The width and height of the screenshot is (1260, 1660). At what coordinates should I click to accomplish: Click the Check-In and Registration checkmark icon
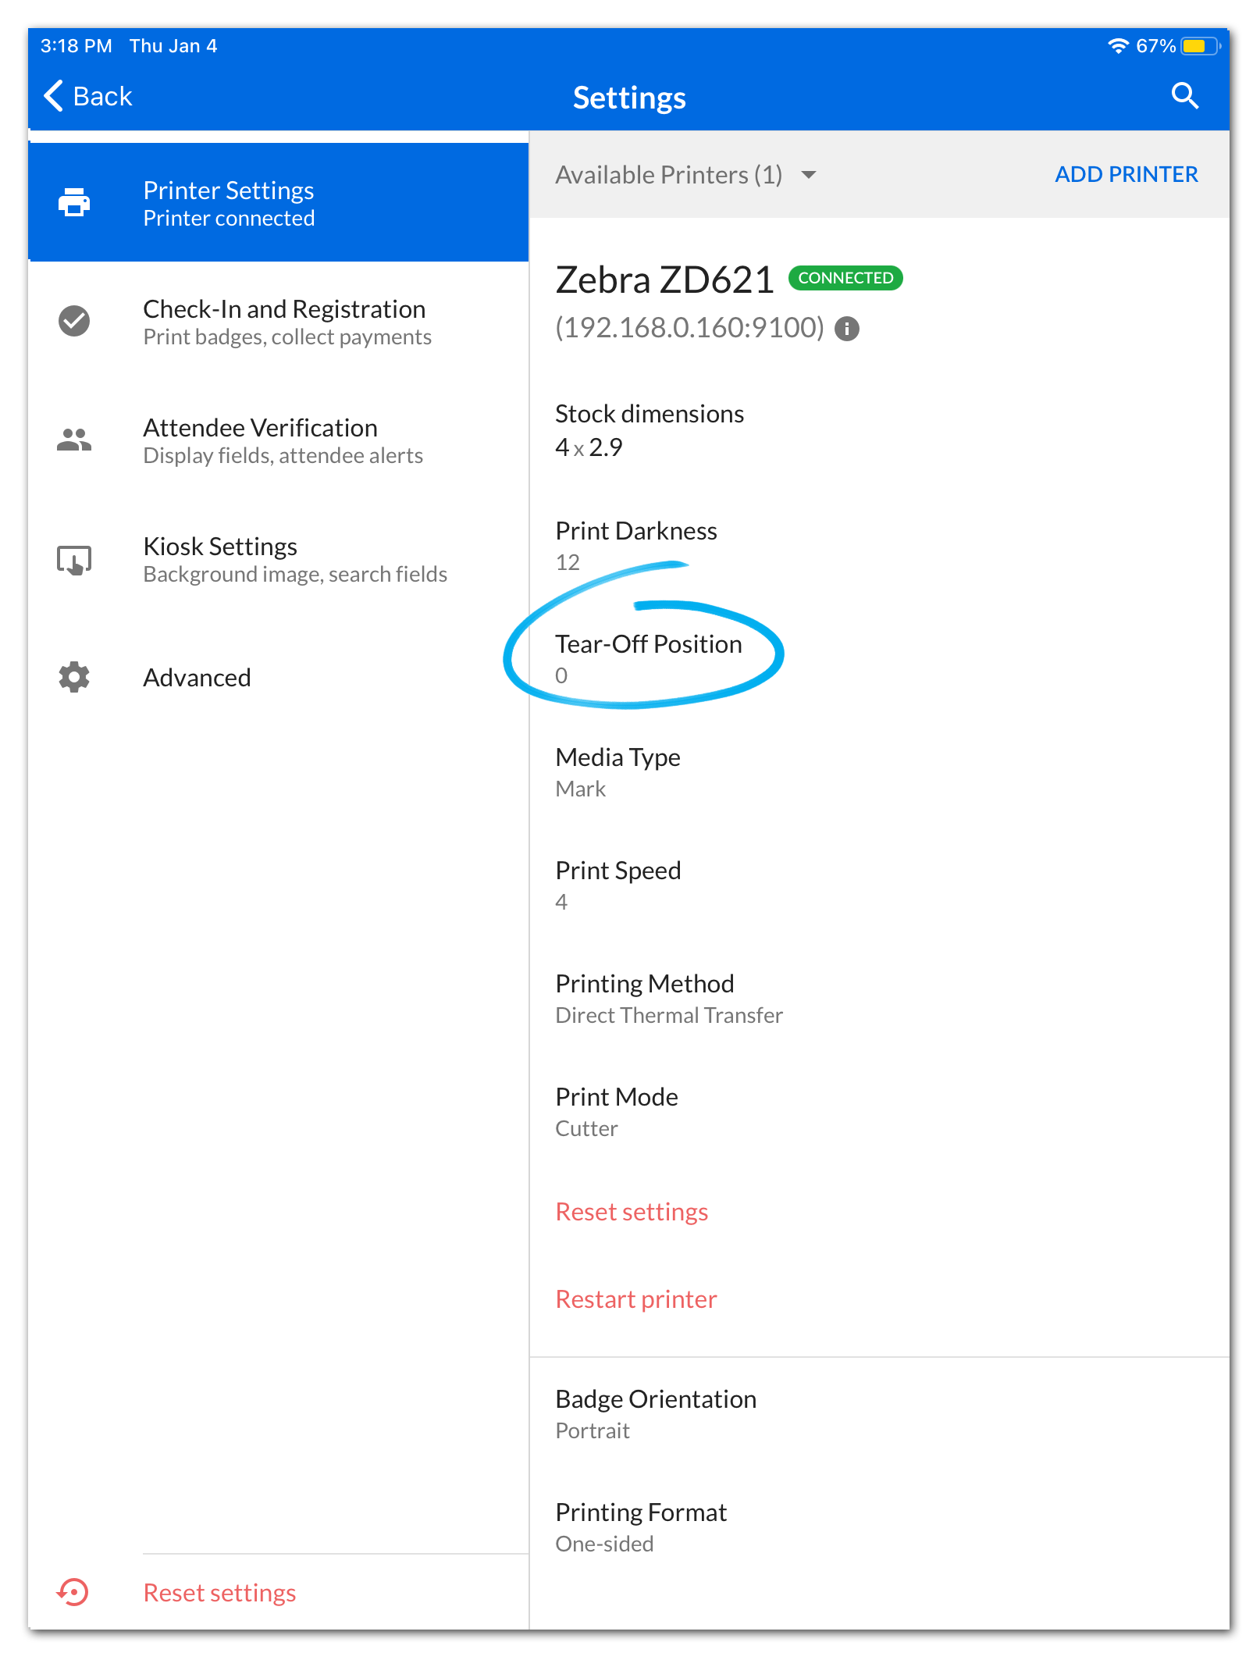click(73, 321)
